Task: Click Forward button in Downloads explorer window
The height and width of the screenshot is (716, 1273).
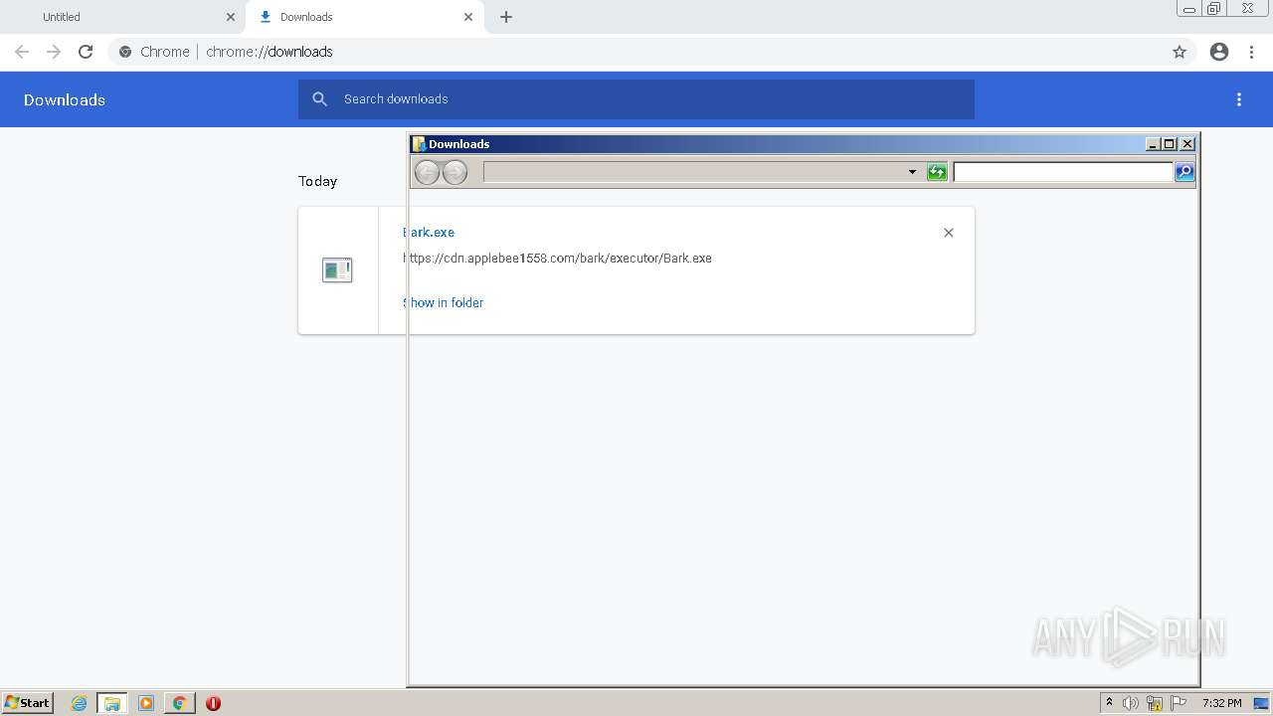Action: click(455, 172)
